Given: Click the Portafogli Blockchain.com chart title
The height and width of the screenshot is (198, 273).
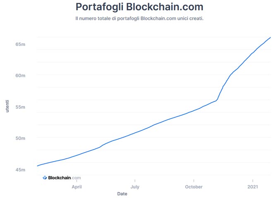Looking at the screenshot, I should click(x=139, y=7).
